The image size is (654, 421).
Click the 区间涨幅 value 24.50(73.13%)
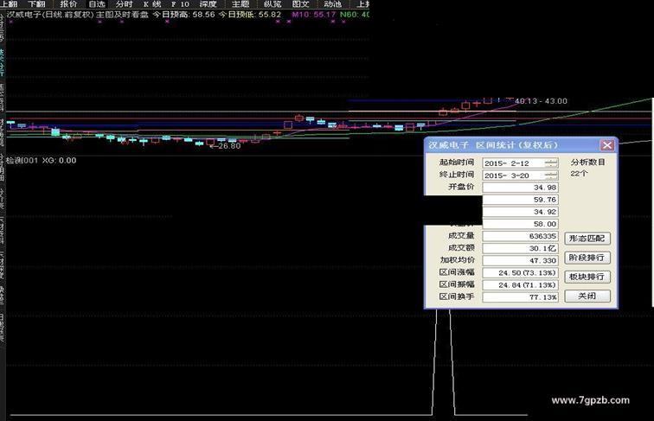tap(520, 272)
